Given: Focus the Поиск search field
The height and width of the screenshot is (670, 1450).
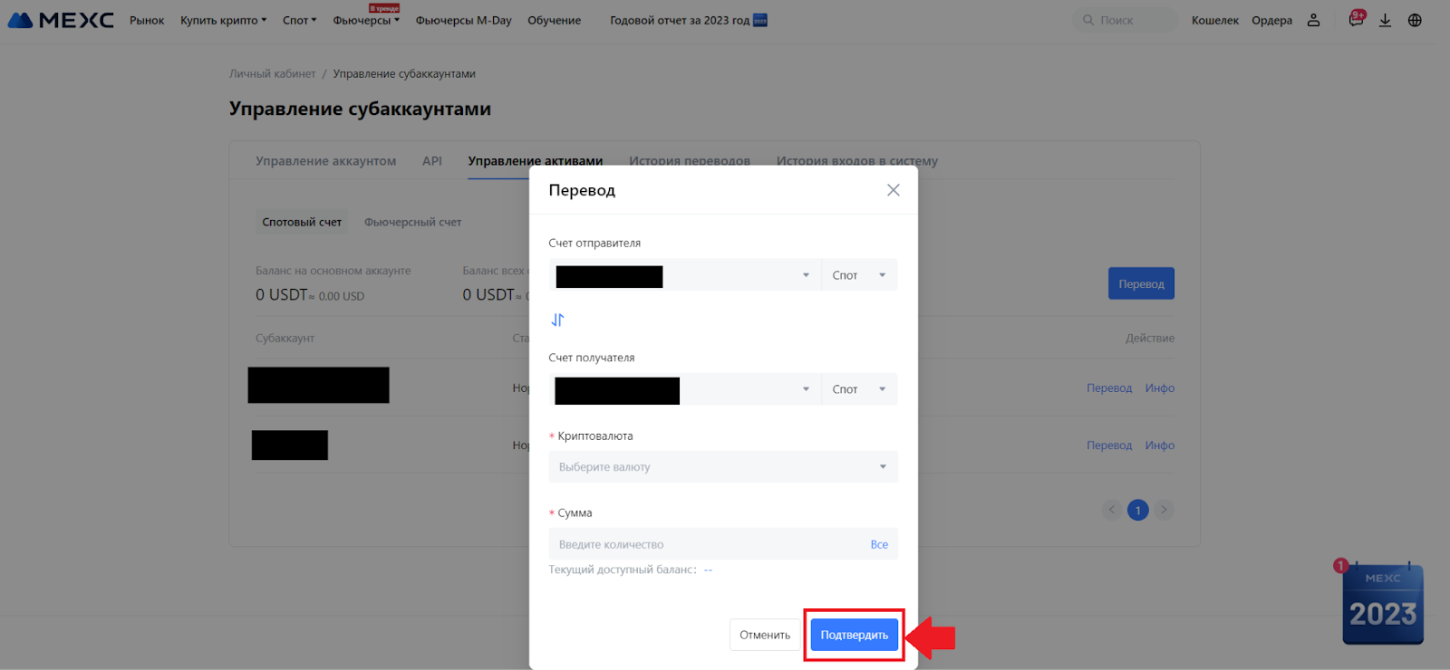Looking at the screenshot, I should 1126,20.
